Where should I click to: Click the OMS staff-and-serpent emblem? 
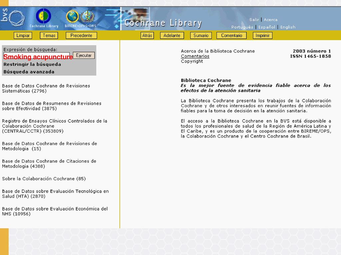tap(88, 17)
